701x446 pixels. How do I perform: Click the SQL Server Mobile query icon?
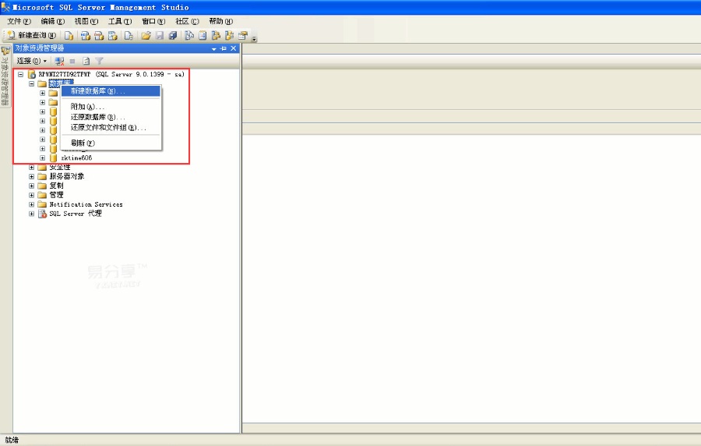coord(129,35)
